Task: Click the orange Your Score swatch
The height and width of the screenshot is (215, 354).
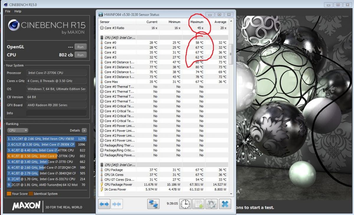Action: coord(9,194)
